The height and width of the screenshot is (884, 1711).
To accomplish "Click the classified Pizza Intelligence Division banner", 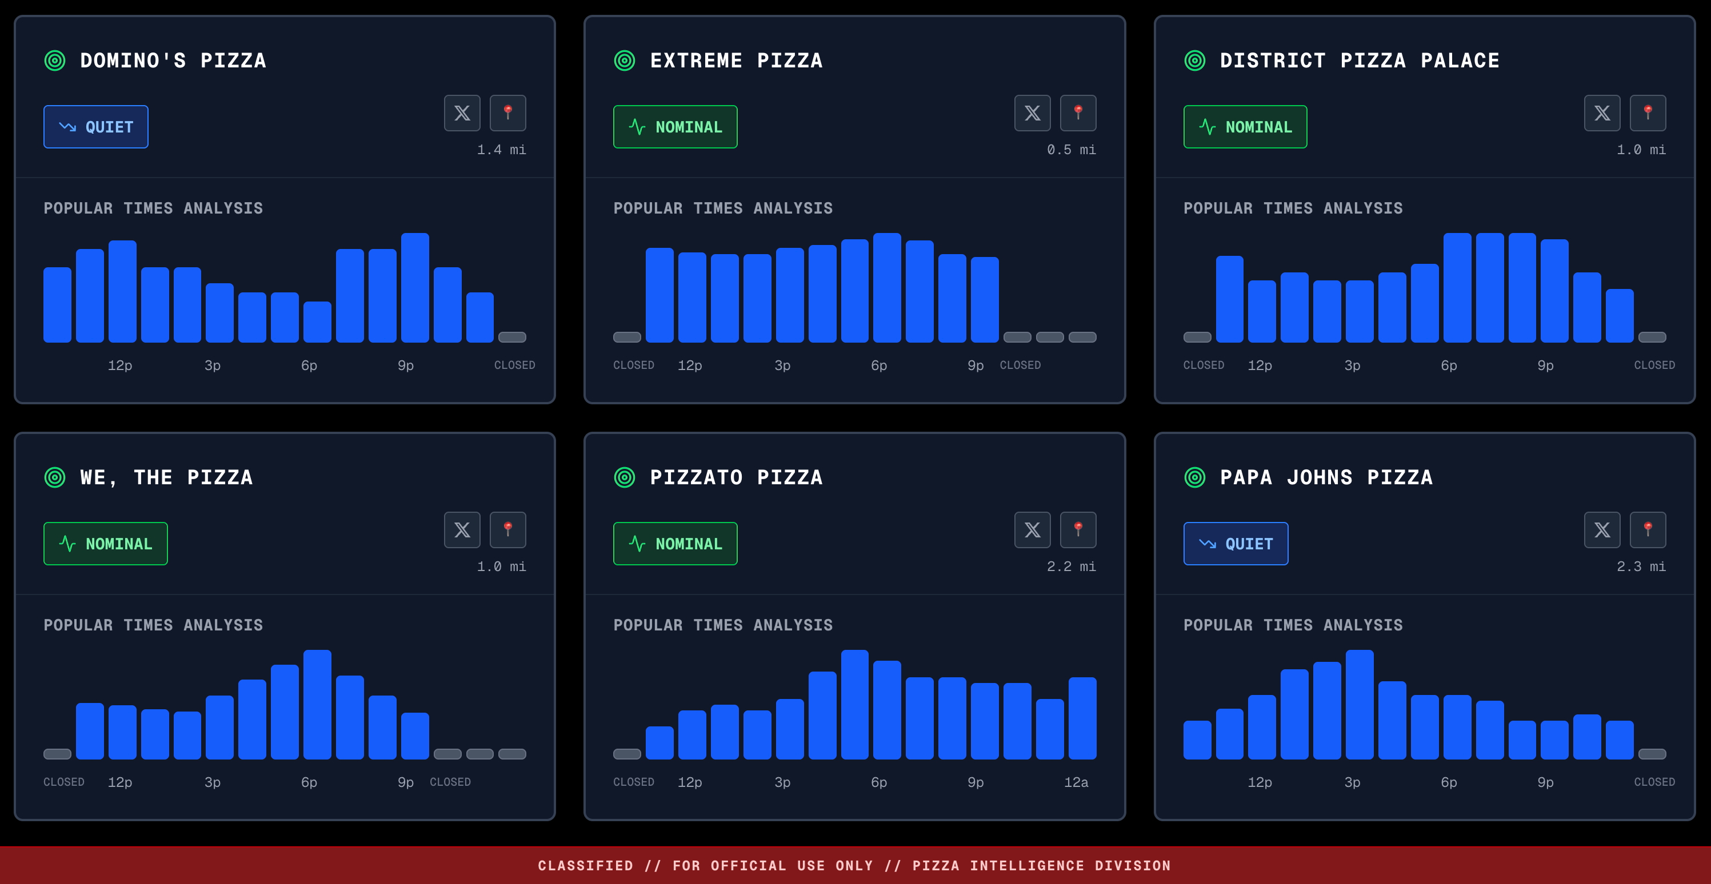I will click(855, 865).
